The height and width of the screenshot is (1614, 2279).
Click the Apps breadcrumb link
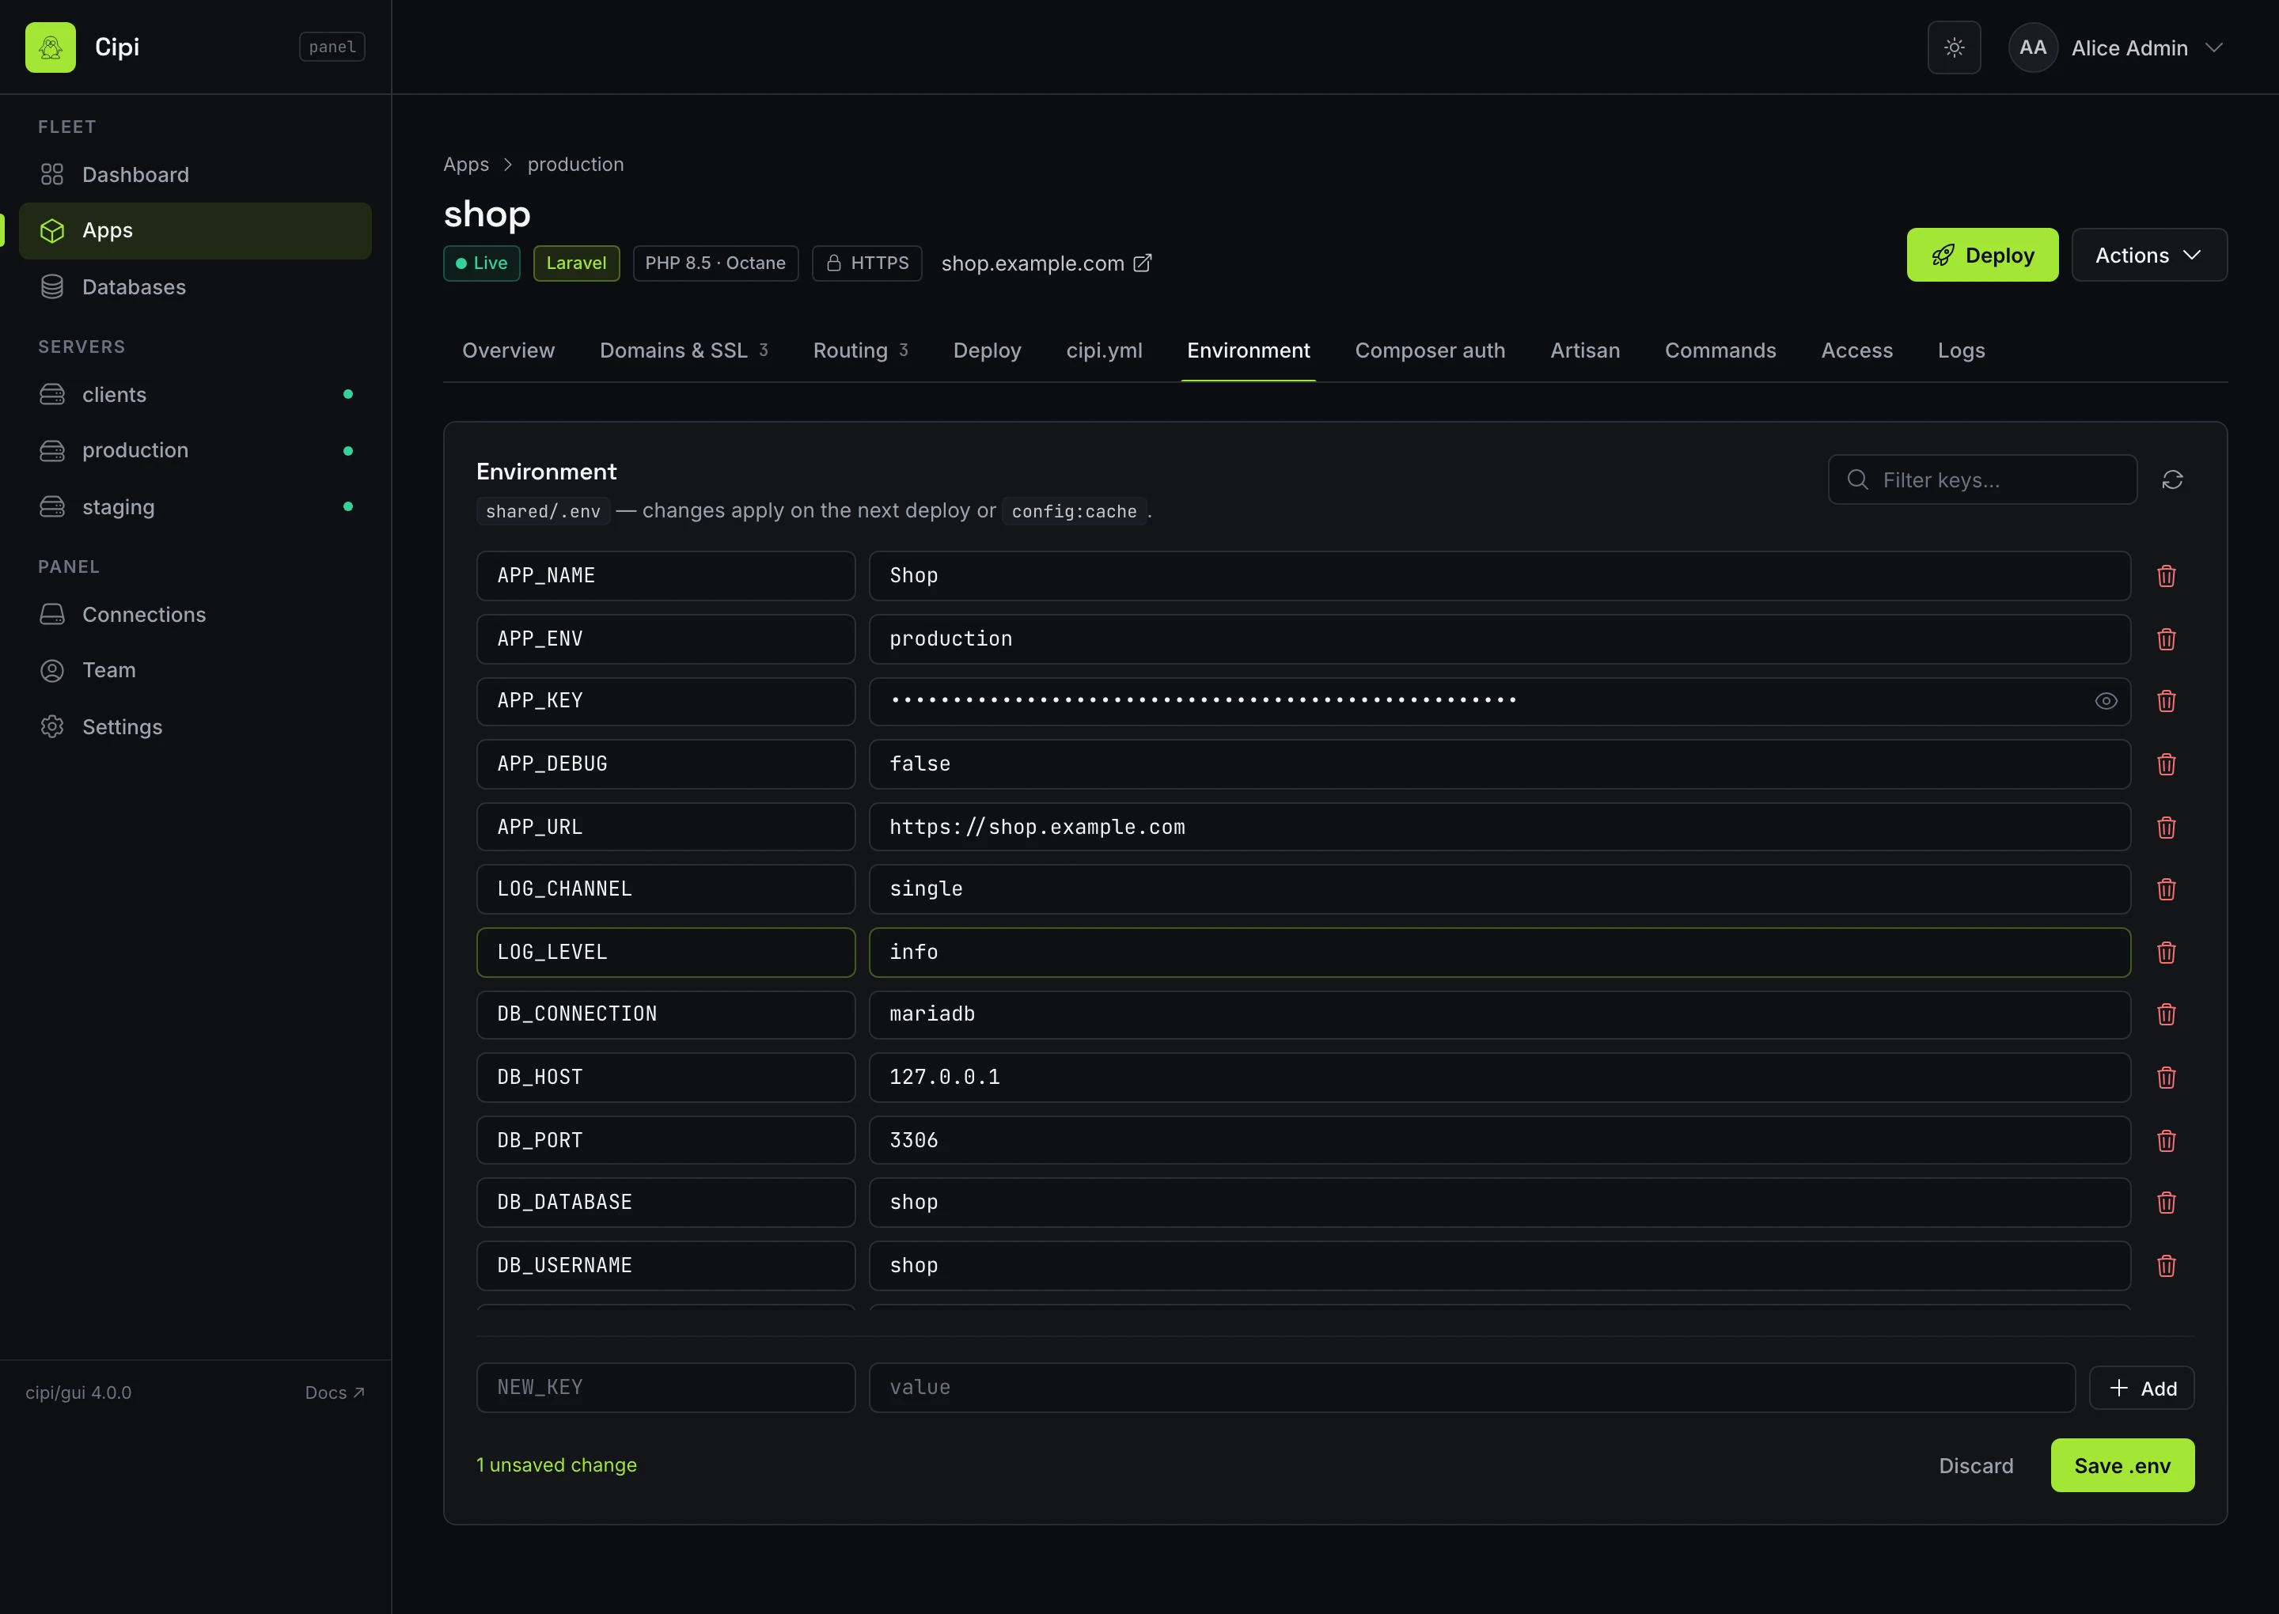point(465,164)
